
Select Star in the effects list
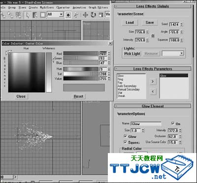(x=120, y=93)
